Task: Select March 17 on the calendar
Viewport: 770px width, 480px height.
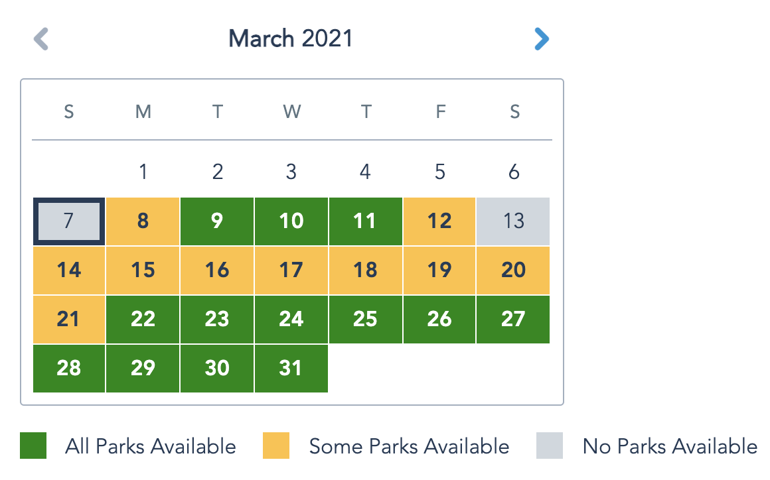Action: click(291, 270)
